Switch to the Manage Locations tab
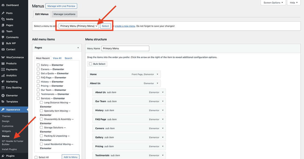The image size is (304, 159). pyautogui.click(x=64, y=14)
